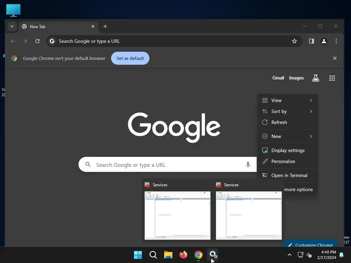Bookmark this tab with the star icon

294,41
